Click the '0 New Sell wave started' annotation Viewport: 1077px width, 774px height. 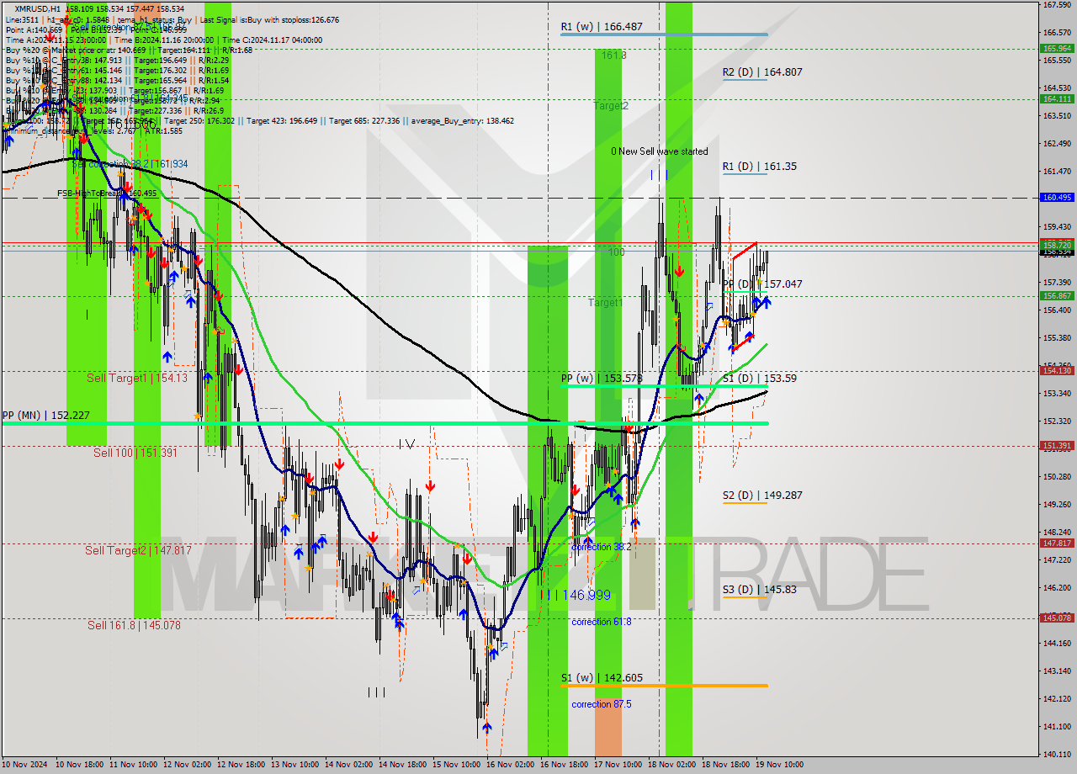pos(660,151)
